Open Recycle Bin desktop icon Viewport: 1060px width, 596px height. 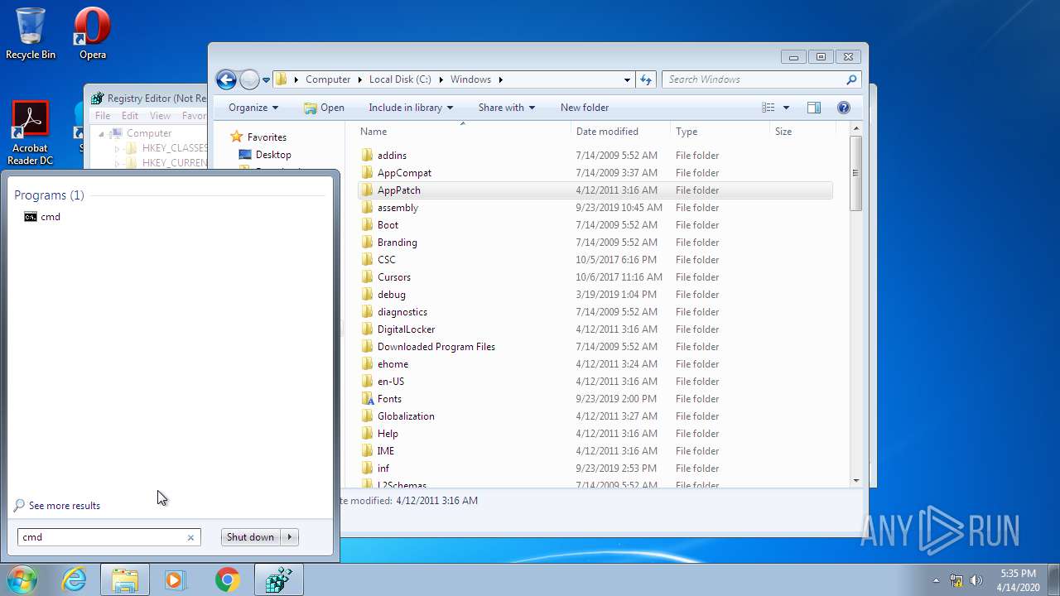tap(31, 34)
